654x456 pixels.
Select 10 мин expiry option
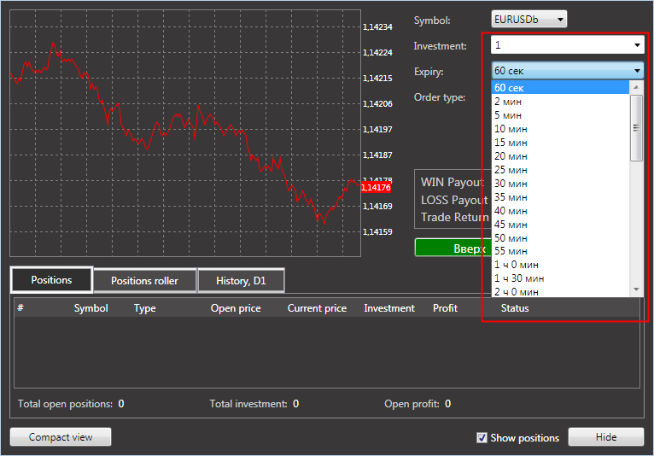pyautogui.click(x=560, y=129)
